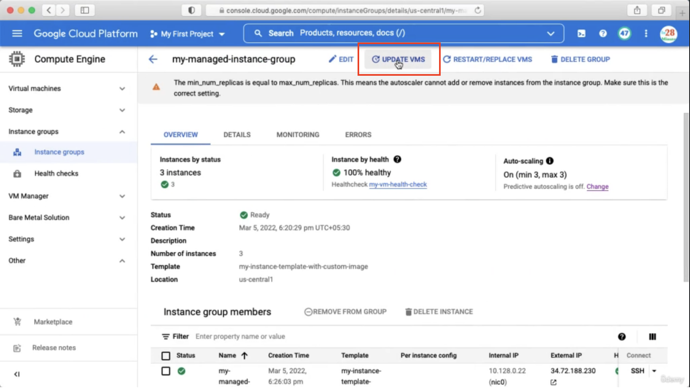The height and width of the screenshot is (388, 690).
Task: Go back using the arrow beside group name
Action: 153,59
